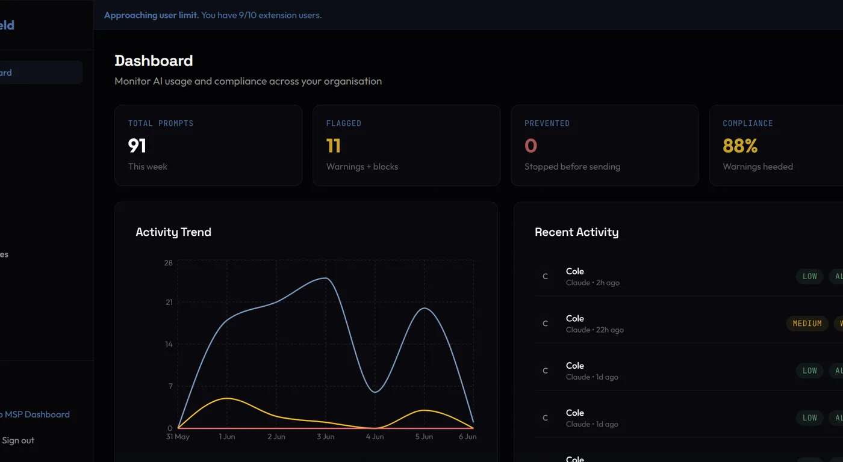
Task: Click the Stopped before sending caption
Action: pyautogui.click(x=572, y=167)
